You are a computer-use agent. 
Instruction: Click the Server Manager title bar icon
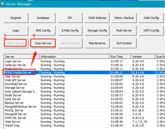click(3, 4)
